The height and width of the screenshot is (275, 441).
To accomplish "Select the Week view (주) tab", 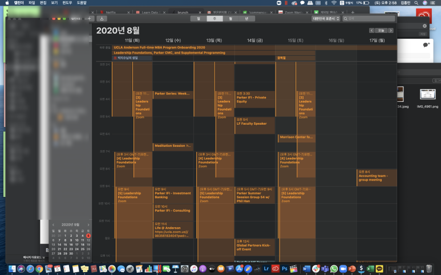I will tap(215, 19).
